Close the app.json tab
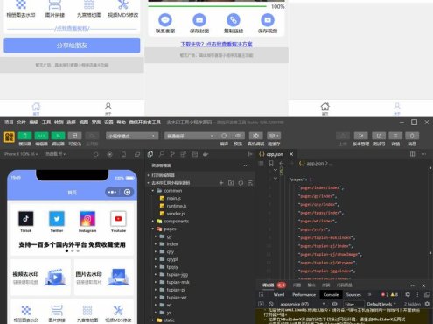Viewport: 433px width, 324px height. coord(291,154)
